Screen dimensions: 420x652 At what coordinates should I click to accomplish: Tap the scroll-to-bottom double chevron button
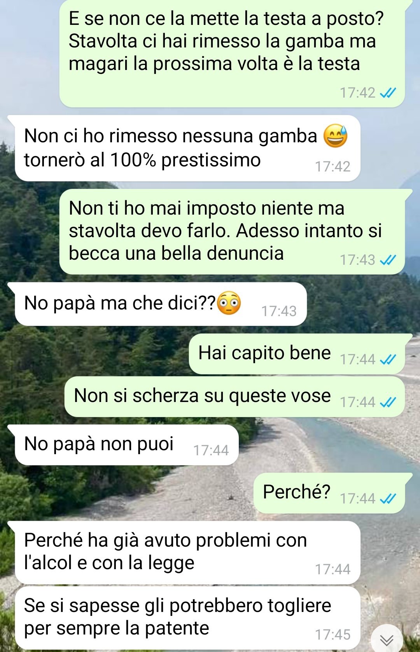pyautogui.click(x=387, y=639)
